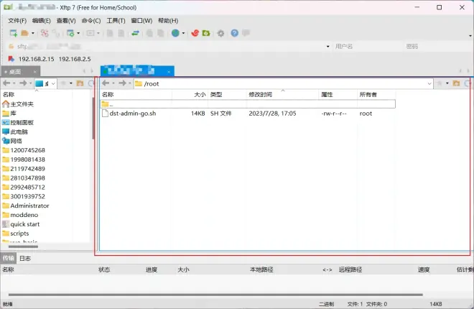Screen dimensions: 474x309
Task: Switch to the 传输 transfer tab
Action: point(9,258)
